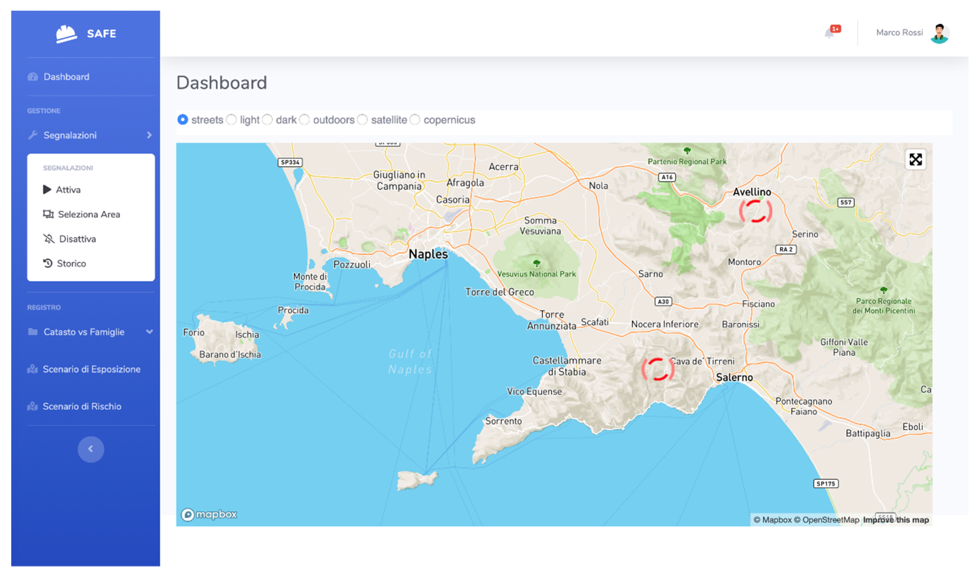
Task: Collapse the sidebar with the round arrow button
Action: click(x=91, y=449)
